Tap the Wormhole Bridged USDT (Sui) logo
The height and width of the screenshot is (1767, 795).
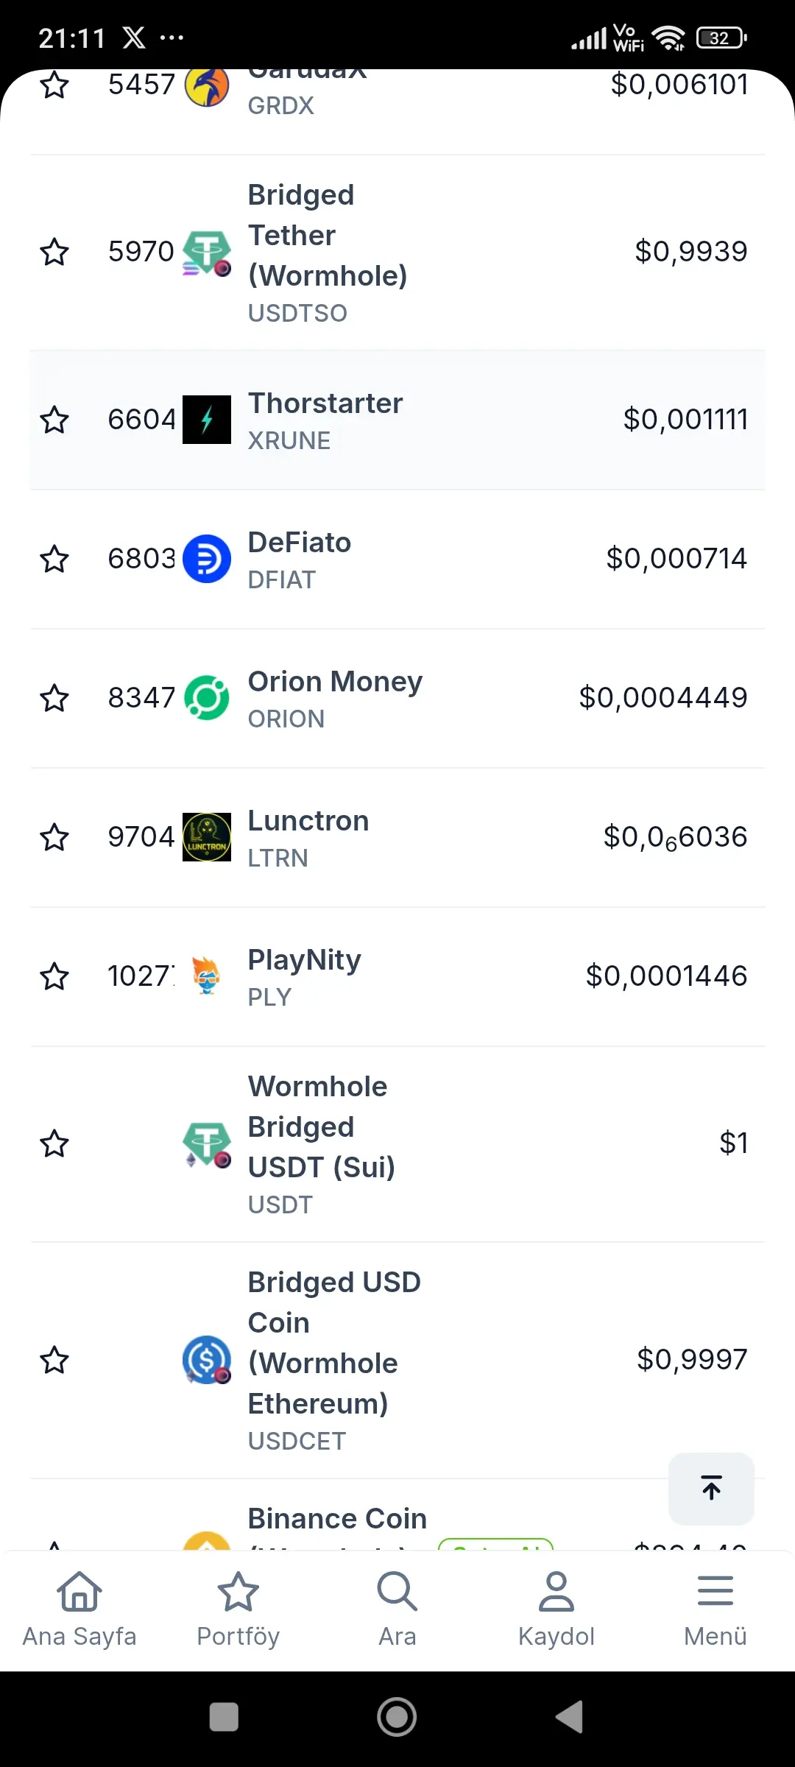click(x=207, y=1144)
